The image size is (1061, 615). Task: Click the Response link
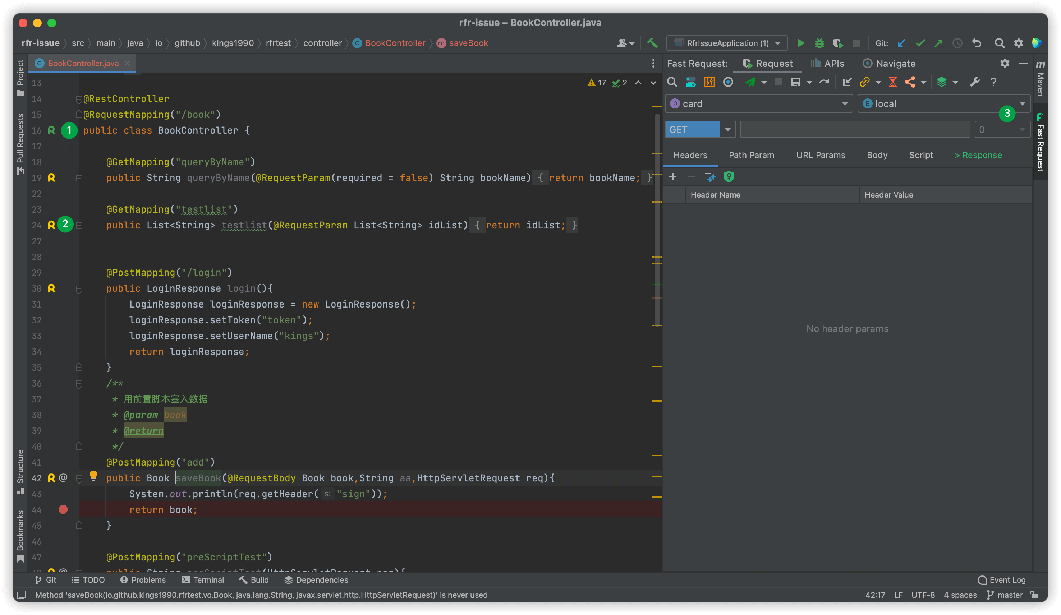point(978,155)
